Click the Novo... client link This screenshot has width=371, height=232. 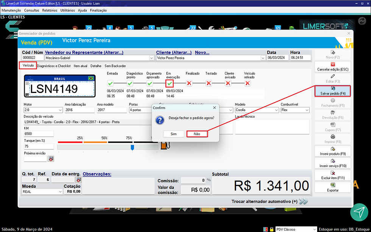click(202, 53)
